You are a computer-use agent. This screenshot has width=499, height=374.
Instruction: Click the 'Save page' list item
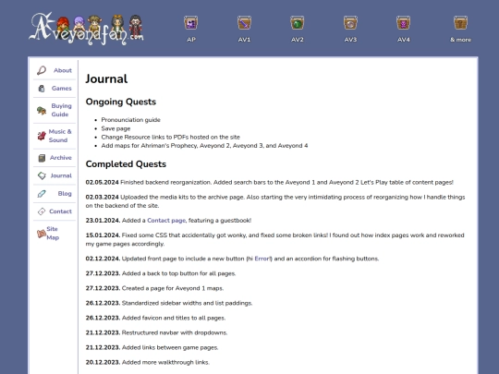coord(116,128)
